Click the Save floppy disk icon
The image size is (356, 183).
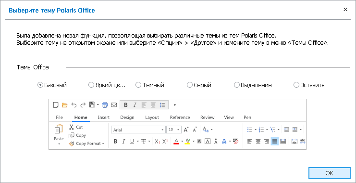pos(92,105)
